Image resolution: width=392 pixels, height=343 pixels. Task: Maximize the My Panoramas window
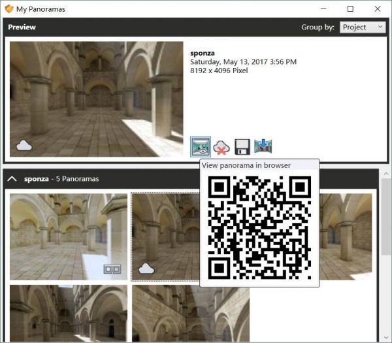pyautogui.click(x=350, y=9)
